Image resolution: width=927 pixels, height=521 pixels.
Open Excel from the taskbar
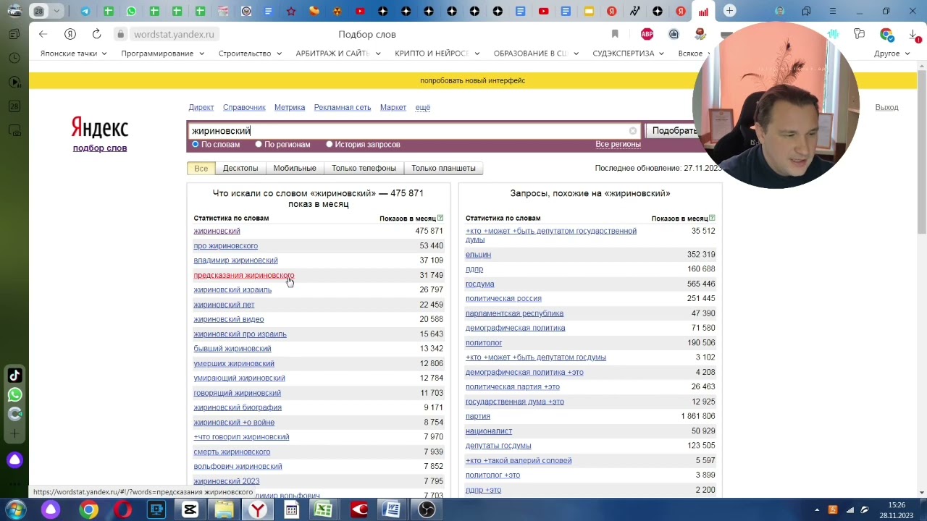click(324, 510)
